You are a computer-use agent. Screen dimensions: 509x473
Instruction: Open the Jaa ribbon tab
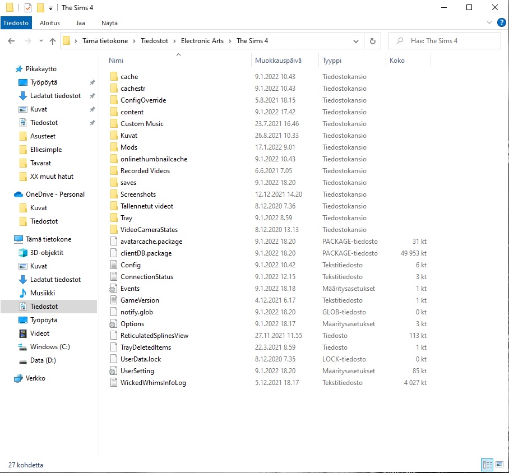point(81,23)
